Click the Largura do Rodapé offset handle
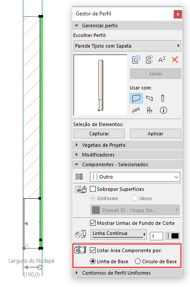Image resolution: width=190 pixels, height=287 pixels. click(39, 268)
